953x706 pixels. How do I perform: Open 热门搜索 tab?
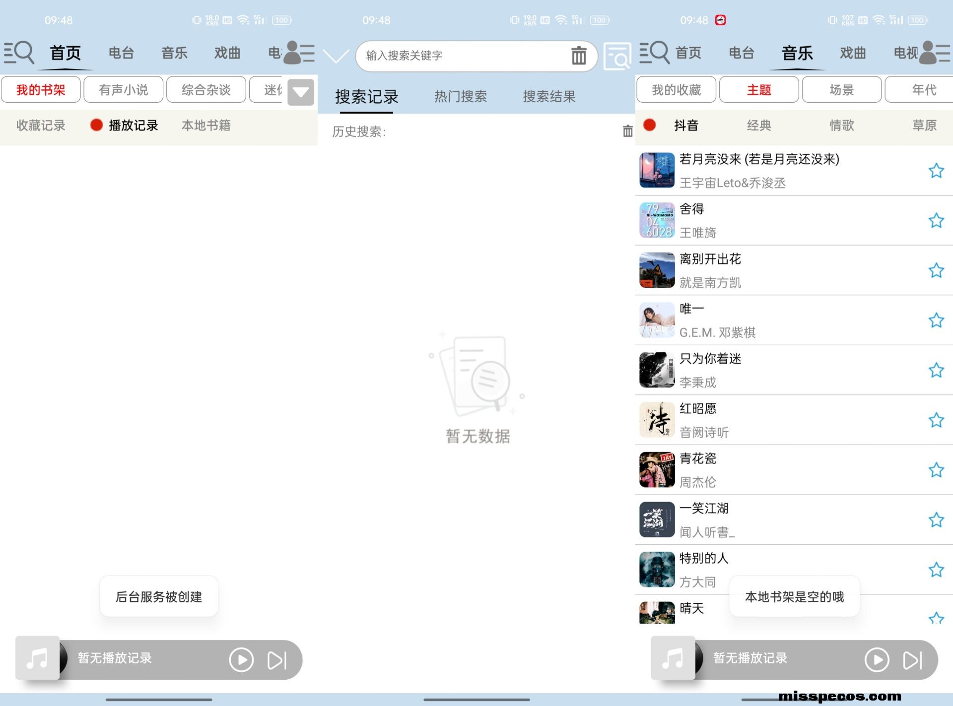coord(461,97)
